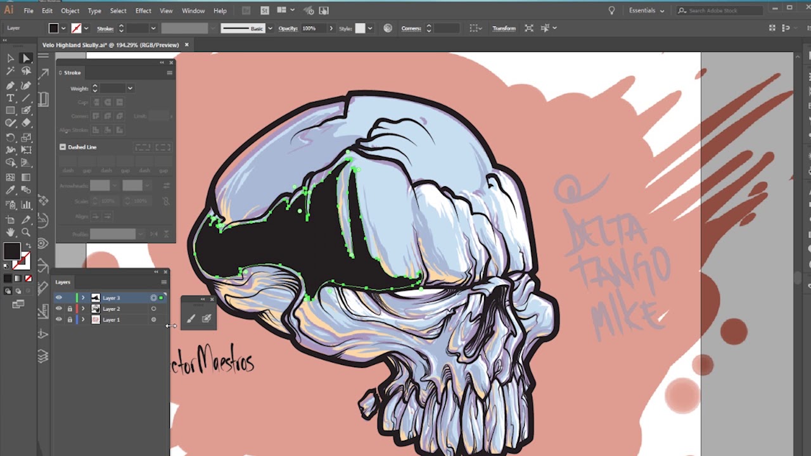
Task: Click the Opacity 100% field
Action: pos(312,28)
